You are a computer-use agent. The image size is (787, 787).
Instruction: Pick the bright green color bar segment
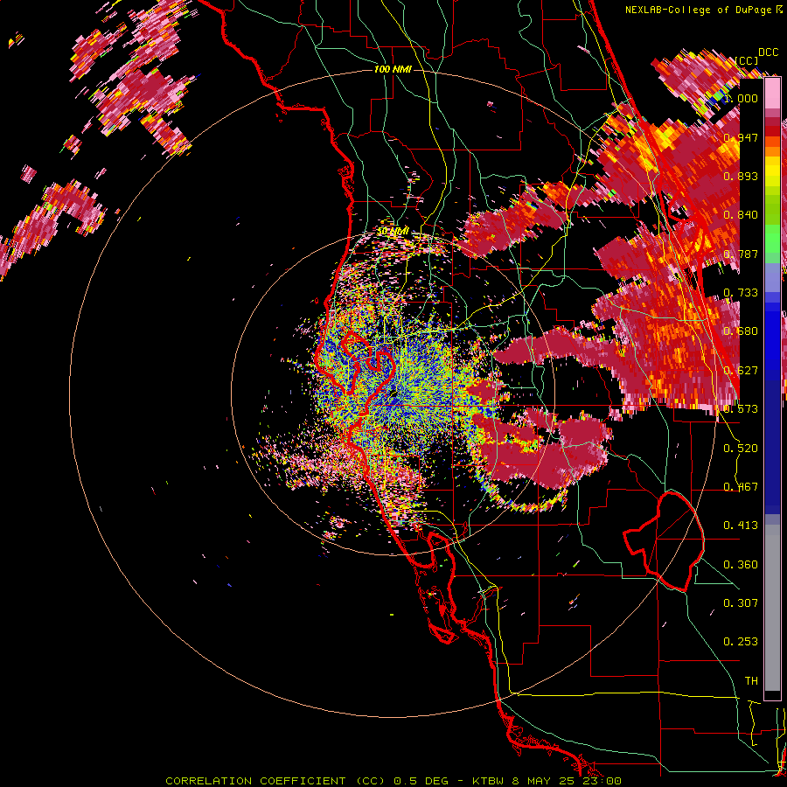pos(772,239)
